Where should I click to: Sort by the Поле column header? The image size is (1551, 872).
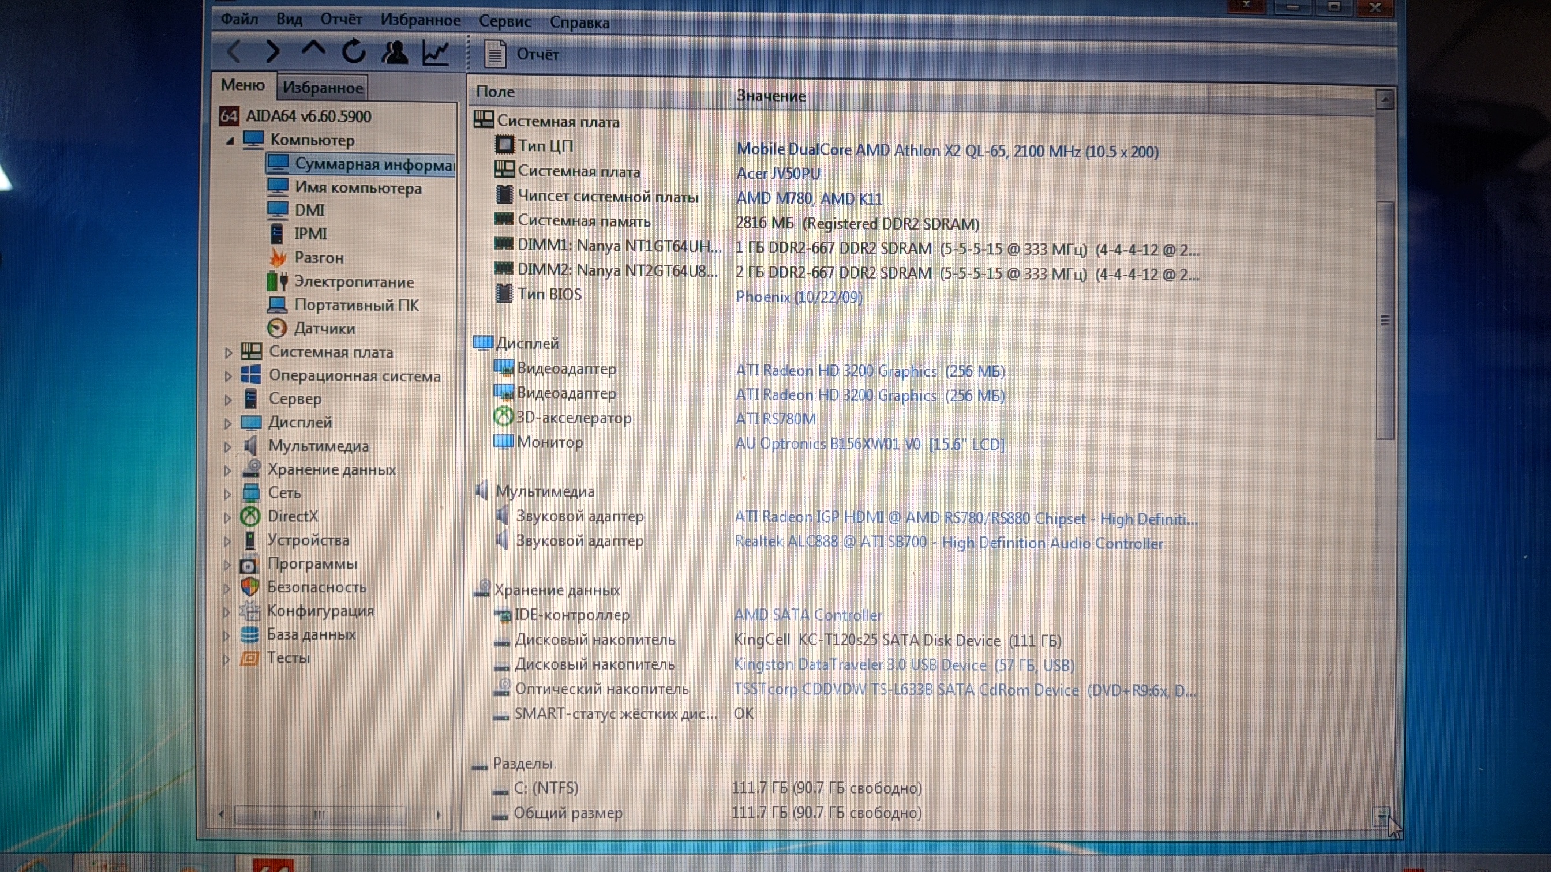tap(599, 92)
